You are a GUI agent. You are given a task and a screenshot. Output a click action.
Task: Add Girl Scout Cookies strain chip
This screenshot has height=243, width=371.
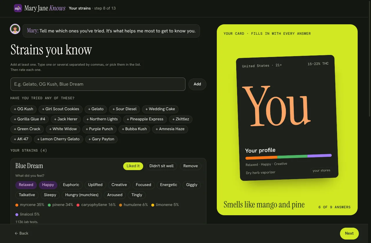(x=61, y=109)
